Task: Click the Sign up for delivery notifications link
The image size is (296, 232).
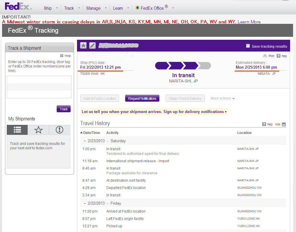Action: coord(195,112)
